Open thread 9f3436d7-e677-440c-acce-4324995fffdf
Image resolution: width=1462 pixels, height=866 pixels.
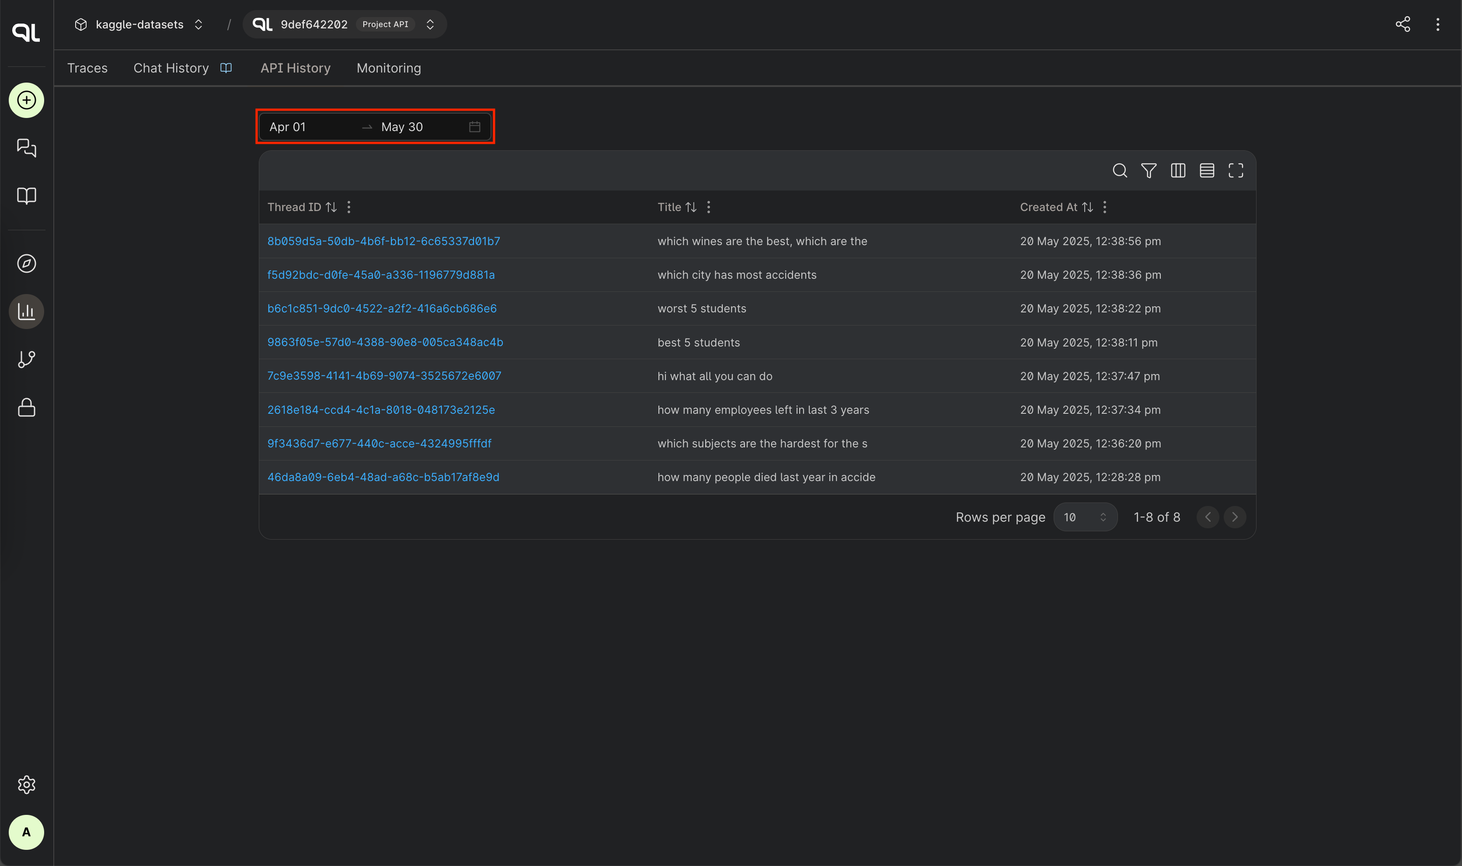pos(379,443)
